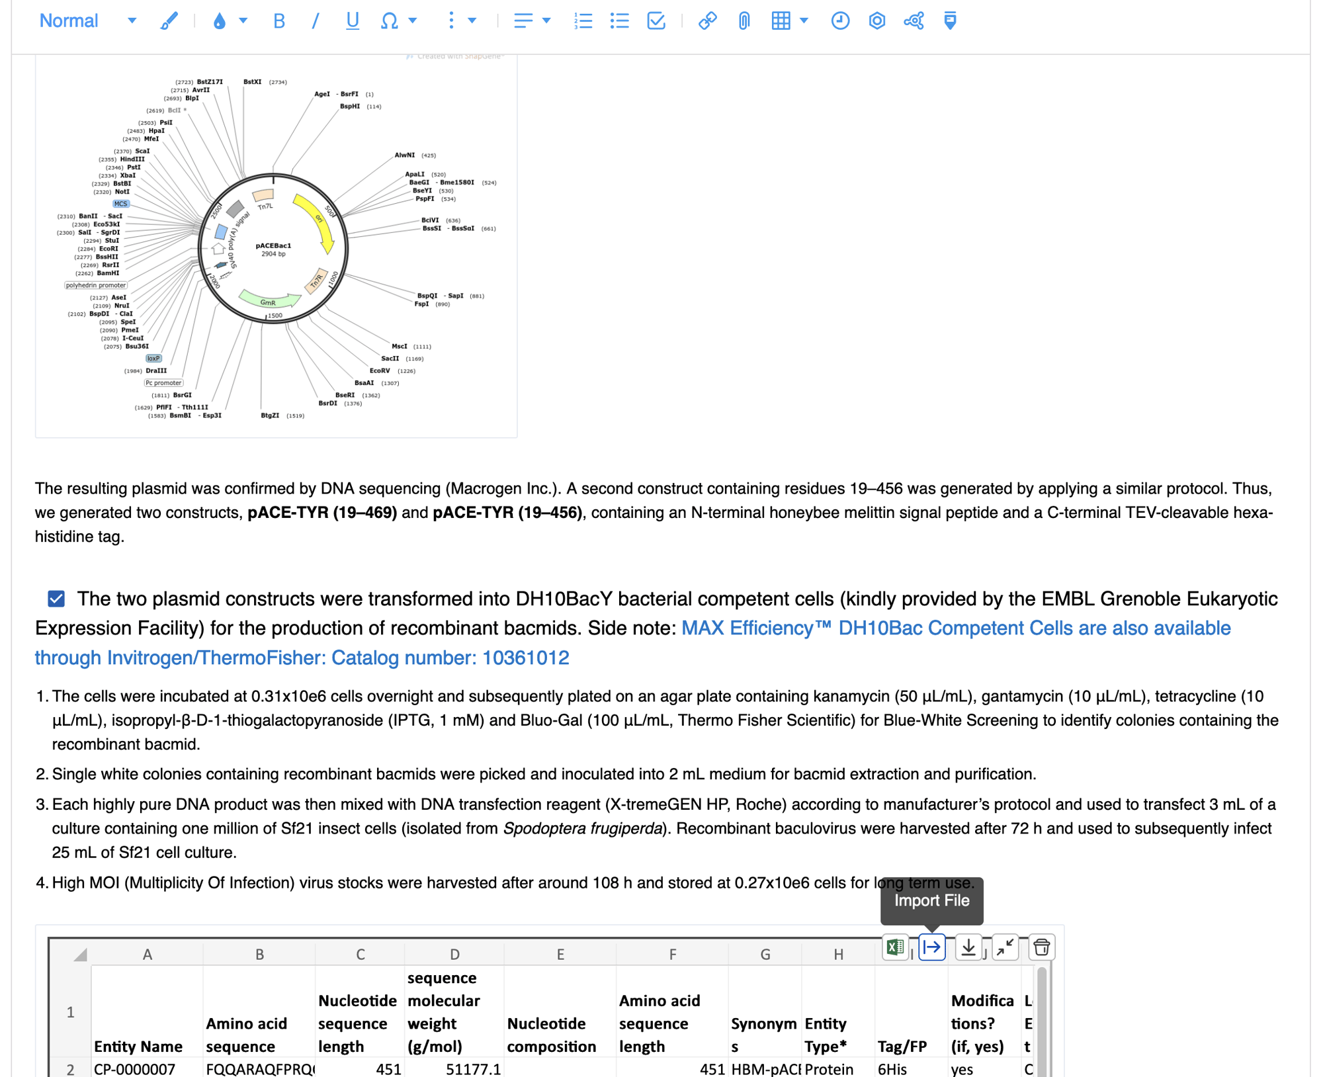Download the spreadsheet with the download icon
Image resolution: width=1323 pixels, height=1077 pixels.
[x=970, y=948]
